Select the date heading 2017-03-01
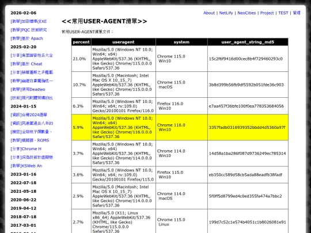Viewport: 311px width, 233px height. [24, 226]
